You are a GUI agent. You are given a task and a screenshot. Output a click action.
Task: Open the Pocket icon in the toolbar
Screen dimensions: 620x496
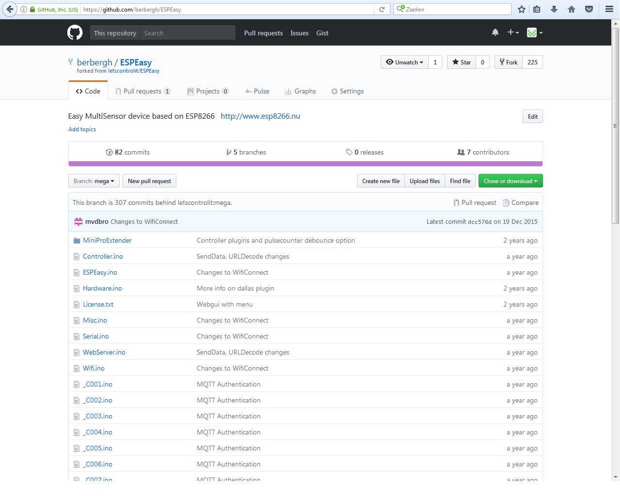tap(589, 9)
